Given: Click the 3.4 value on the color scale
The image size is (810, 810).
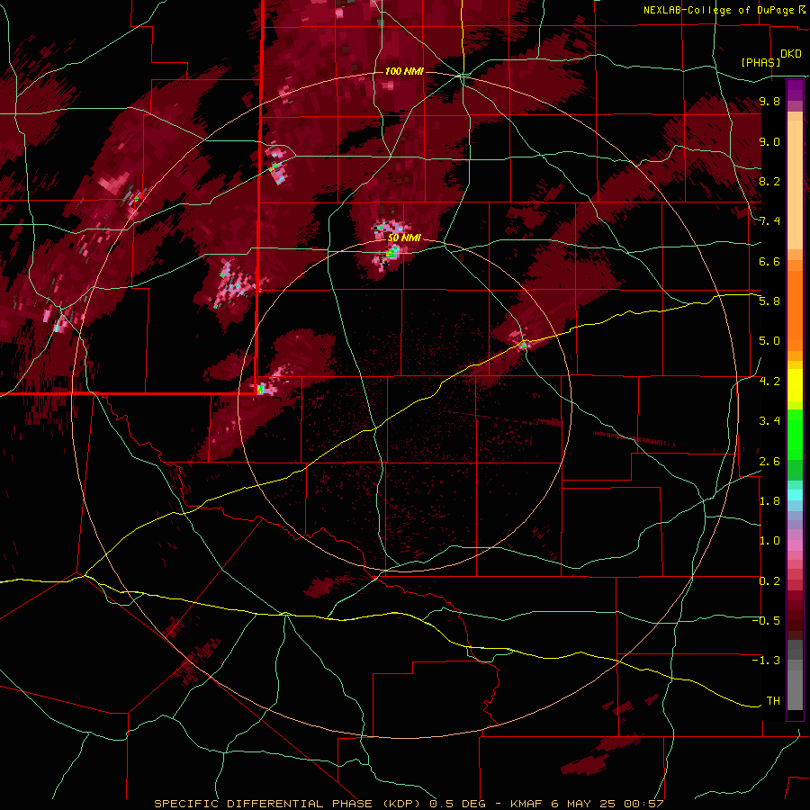Looking at the screenshot, I should pyautogui.click(x=769, y=420).
